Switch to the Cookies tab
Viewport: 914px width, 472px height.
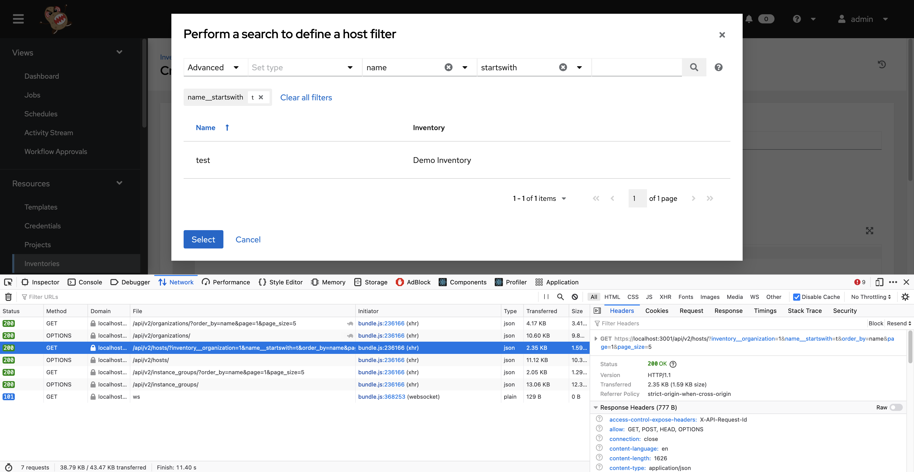coord(657,311)
